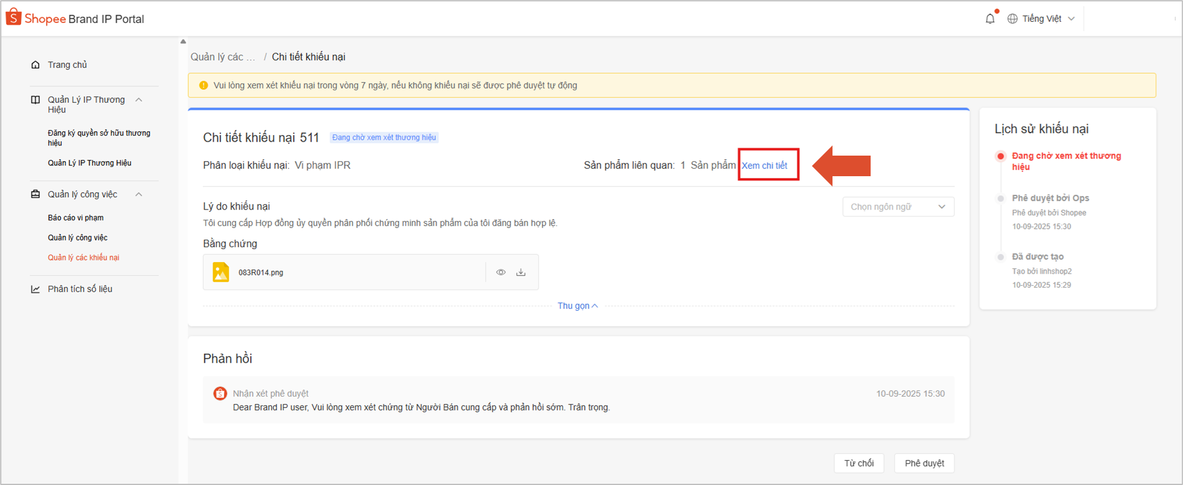Open Báo cáo vi phạm menu item

(76, 218)
